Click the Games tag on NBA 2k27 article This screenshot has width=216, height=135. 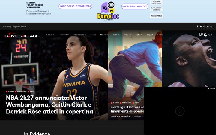pyautogui.click(x=10, y=91)
